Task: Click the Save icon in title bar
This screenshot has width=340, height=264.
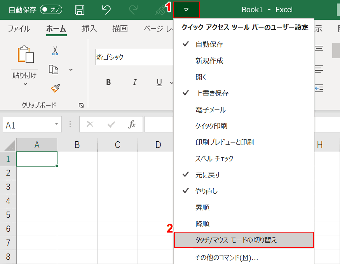Action: point(80,10)
